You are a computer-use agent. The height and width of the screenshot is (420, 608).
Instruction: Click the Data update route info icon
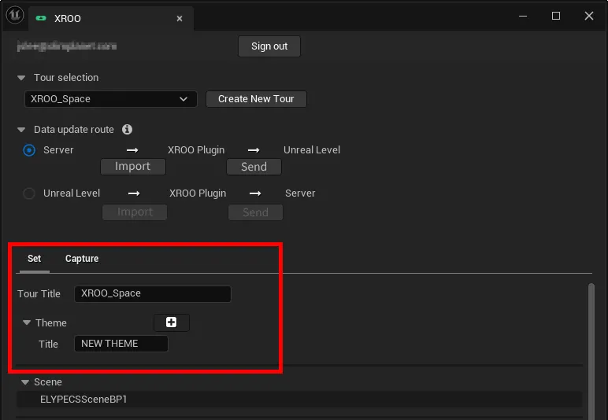pyautogui.click(x=127, y=129)
